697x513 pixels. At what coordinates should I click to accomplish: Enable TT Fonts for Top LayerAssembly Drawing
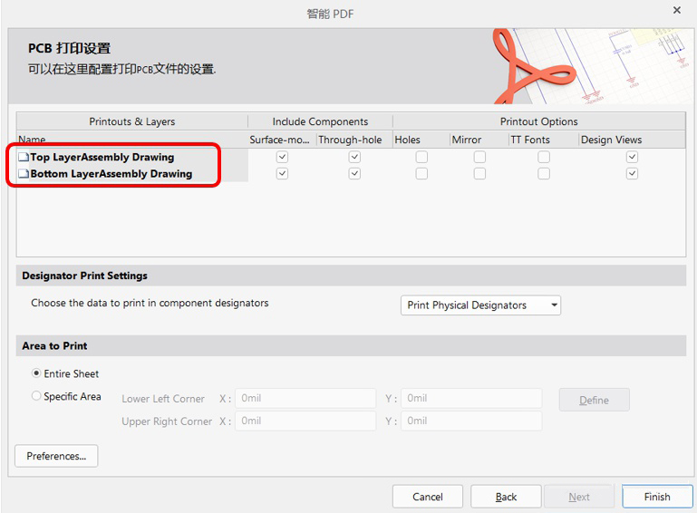(544, 157)
